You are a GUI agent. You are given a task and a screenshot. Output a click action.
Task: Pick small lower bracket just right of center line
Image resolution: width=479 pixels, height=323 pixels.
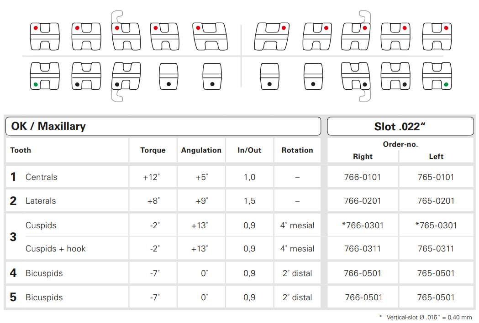[x=269, y=76]
